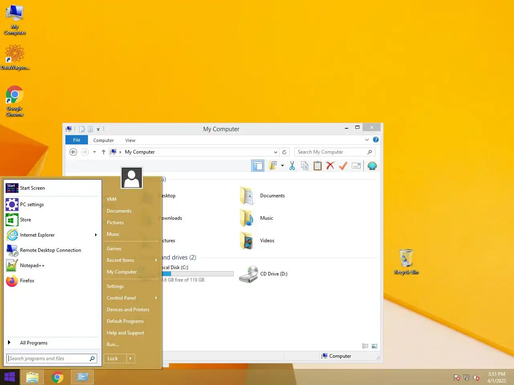514x385 pixels.
Task: Click the orange checkmark Properties icon
Action: pos(343,166)
